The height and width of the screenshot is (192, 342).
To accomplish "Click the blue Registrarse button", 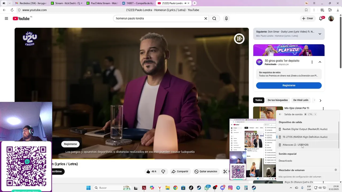I will pos(289,85).
